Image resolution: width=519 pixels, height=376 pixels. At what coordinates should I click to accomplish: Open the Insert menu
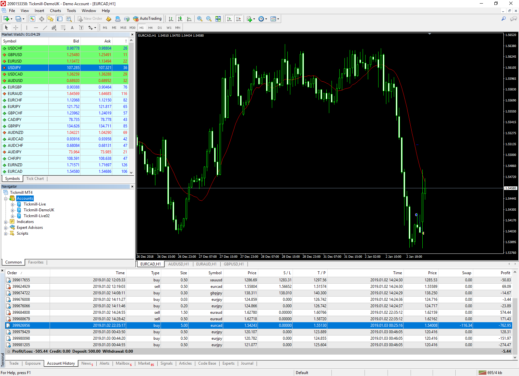[x=39, y=11]
